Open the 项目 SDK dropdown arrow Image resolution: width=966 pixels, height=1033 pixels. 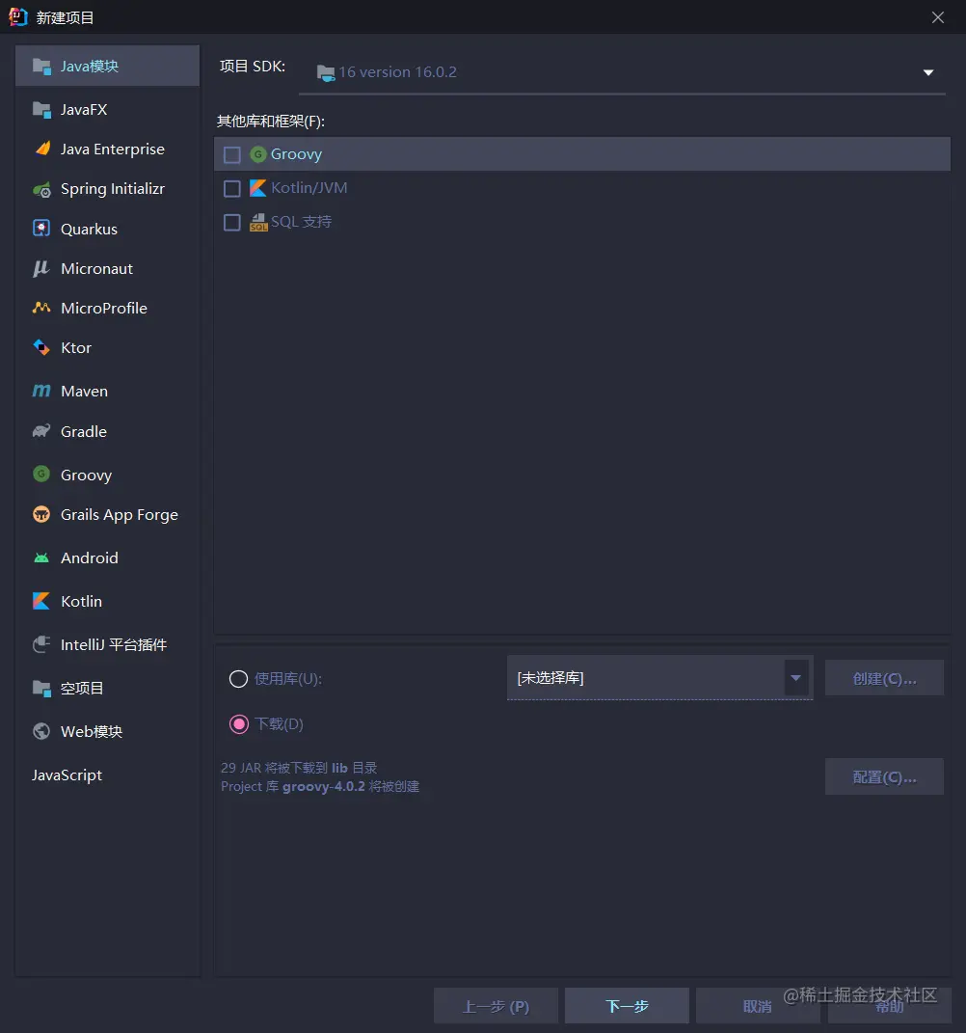927,72
